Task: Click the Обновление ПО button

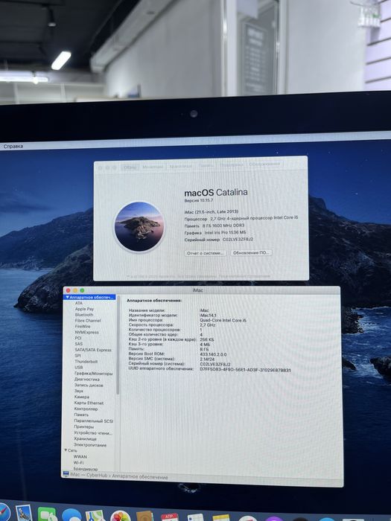Action: [x=251, y=253]
